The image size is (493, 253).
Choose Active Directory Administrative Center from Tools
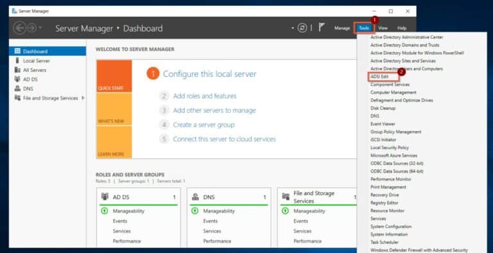pos(406,37)
